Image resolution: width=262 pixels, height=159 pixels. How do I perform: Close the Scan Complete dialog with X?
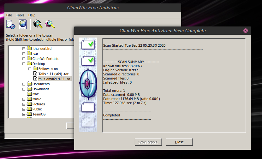(246, 31)
